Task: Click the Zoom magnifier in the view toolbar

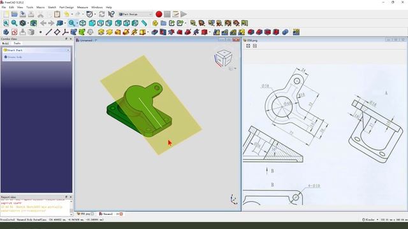Action: [71, 23]
